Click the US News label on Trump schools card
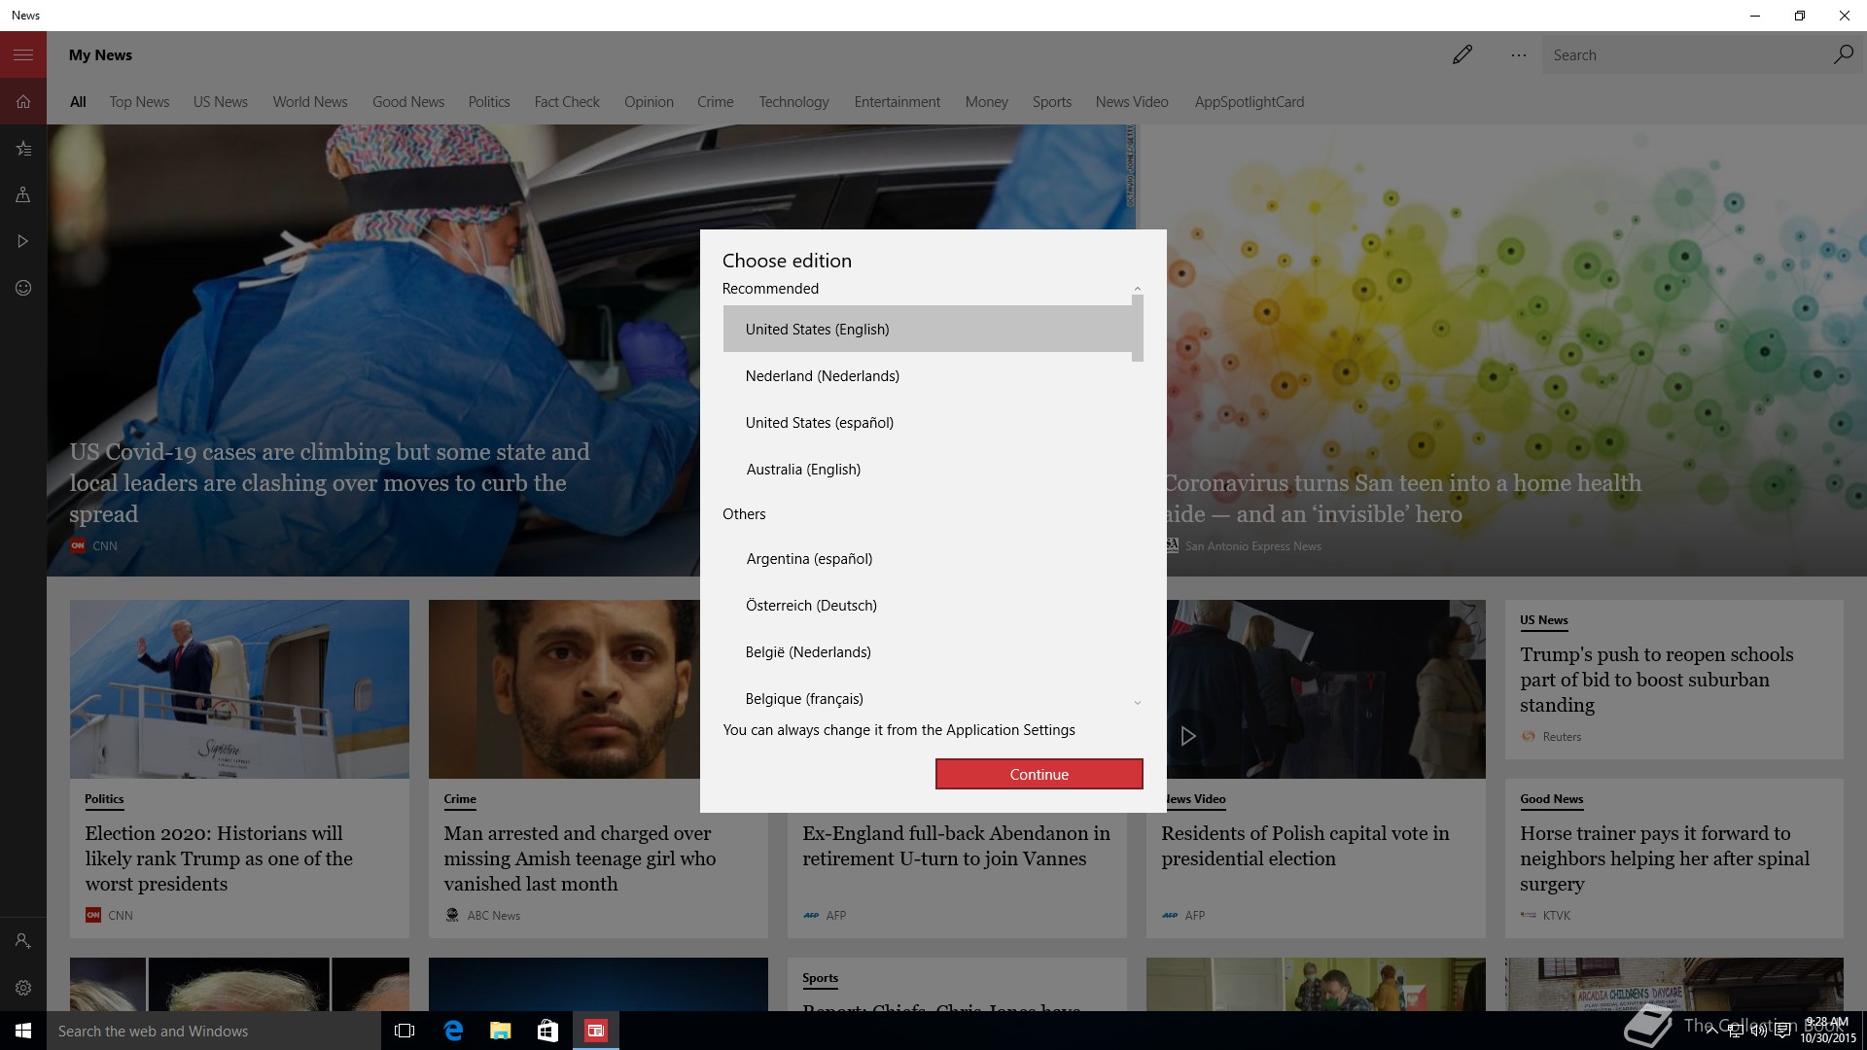This screenshot has width=1867, height=1050. (x=1544, y=620)
